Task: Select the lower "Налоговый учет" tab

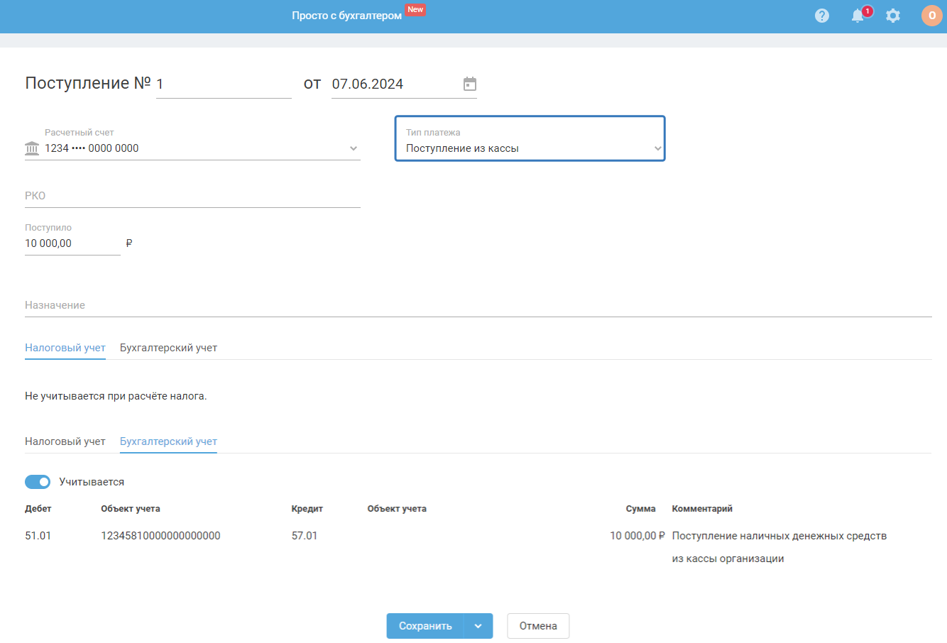Action: pyautogui.click(x=65, y=441)
